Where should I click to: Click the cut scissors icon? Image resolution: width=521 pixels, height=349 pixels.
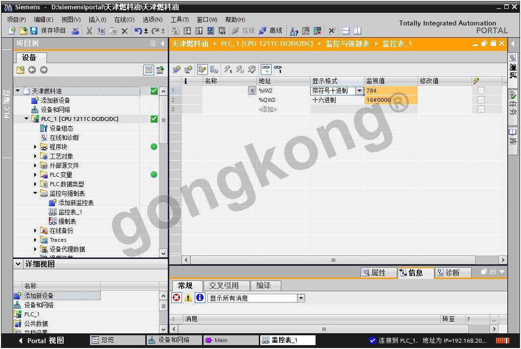pos(89,31)
